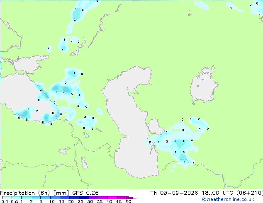Click the 2 mm precipitation value at top
263x203 pixels.
click(75, 20)
